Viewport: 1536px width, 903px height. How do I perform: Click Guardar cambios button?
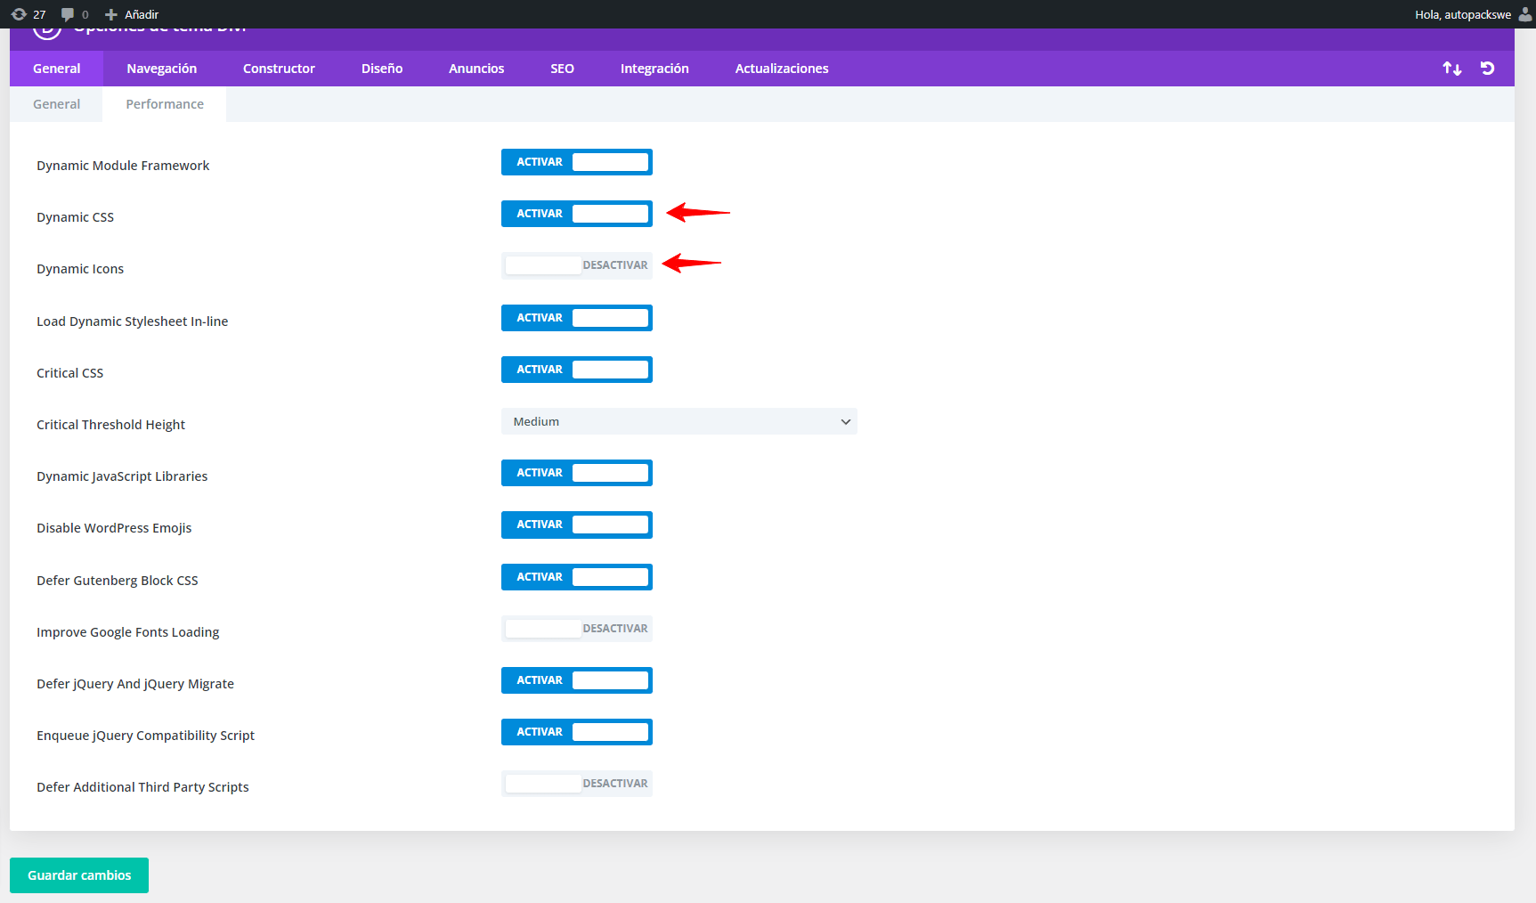(x=79, y=875)
